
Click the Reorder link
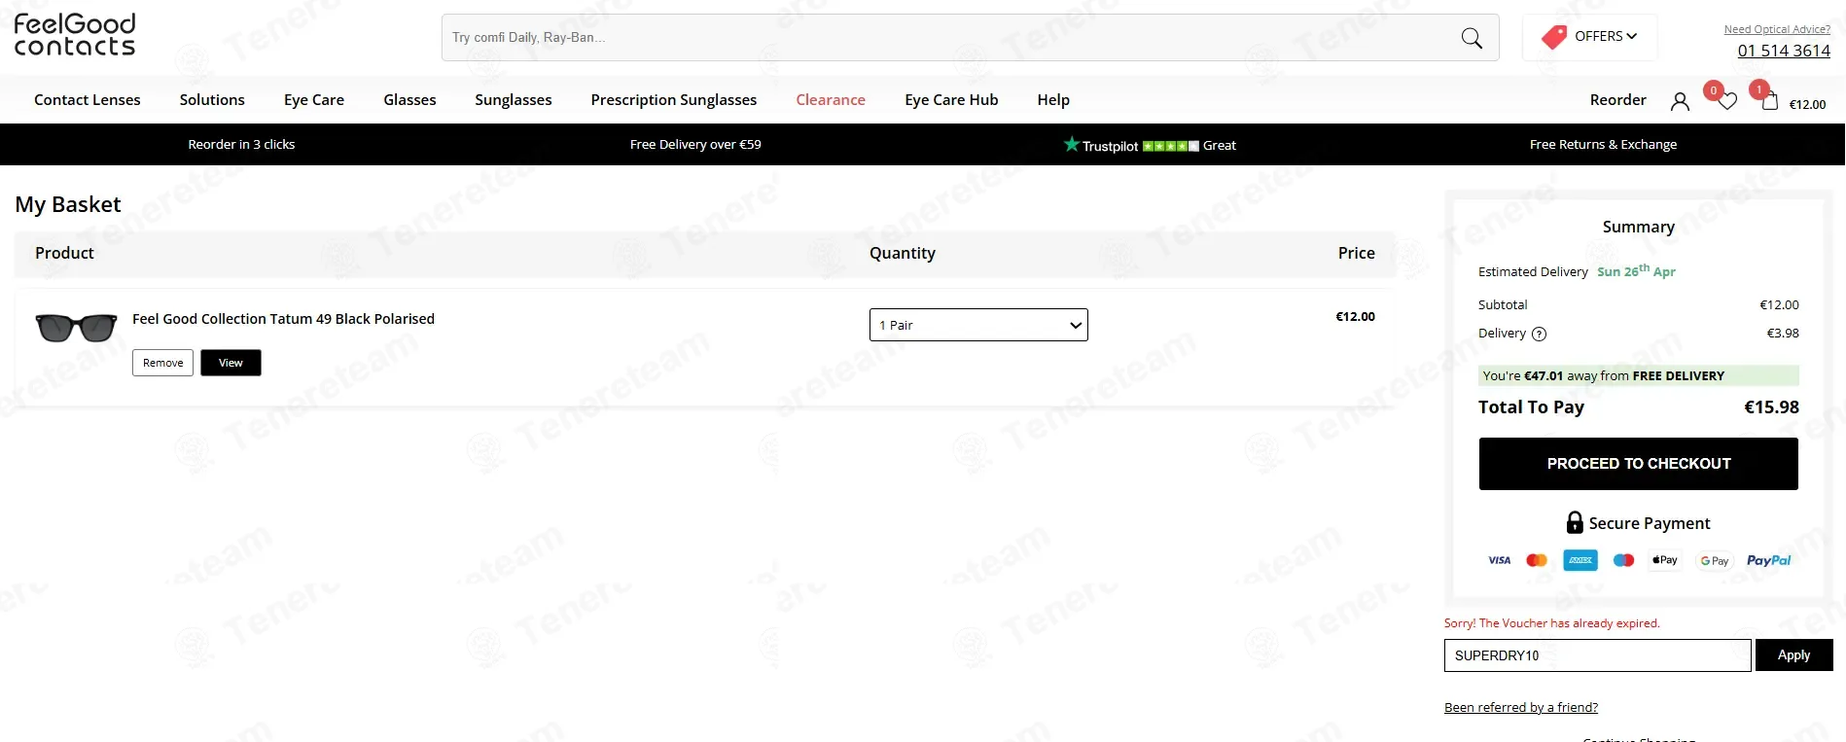tap(1618, 99)
